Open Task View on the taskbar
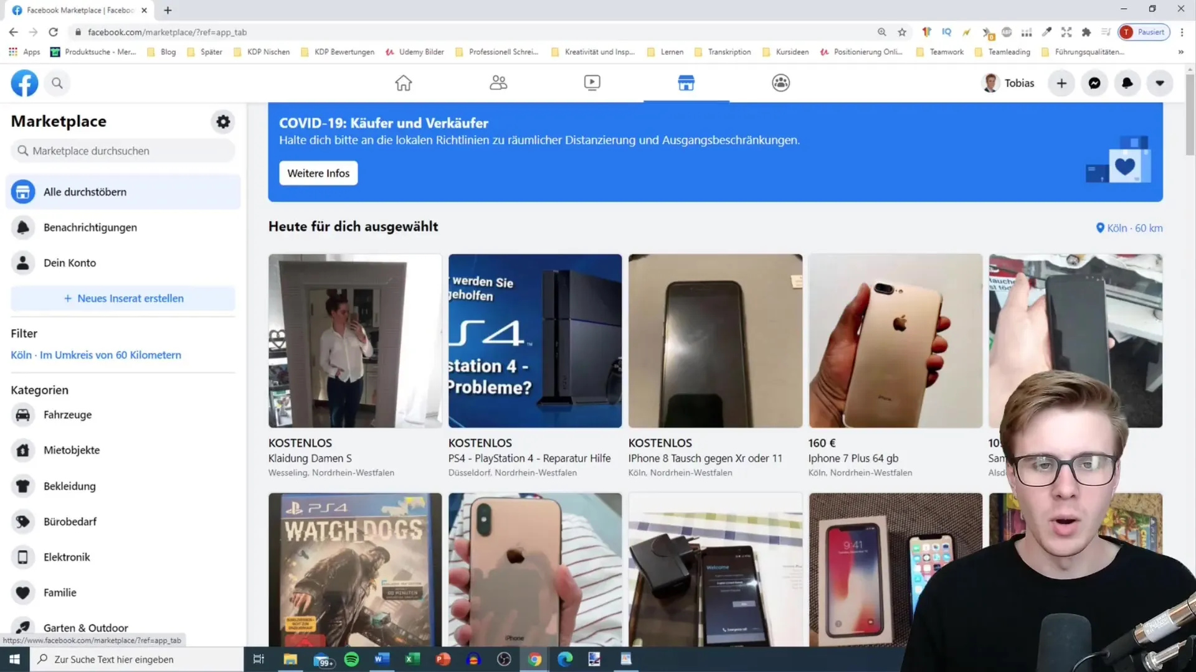 [259, 659]
